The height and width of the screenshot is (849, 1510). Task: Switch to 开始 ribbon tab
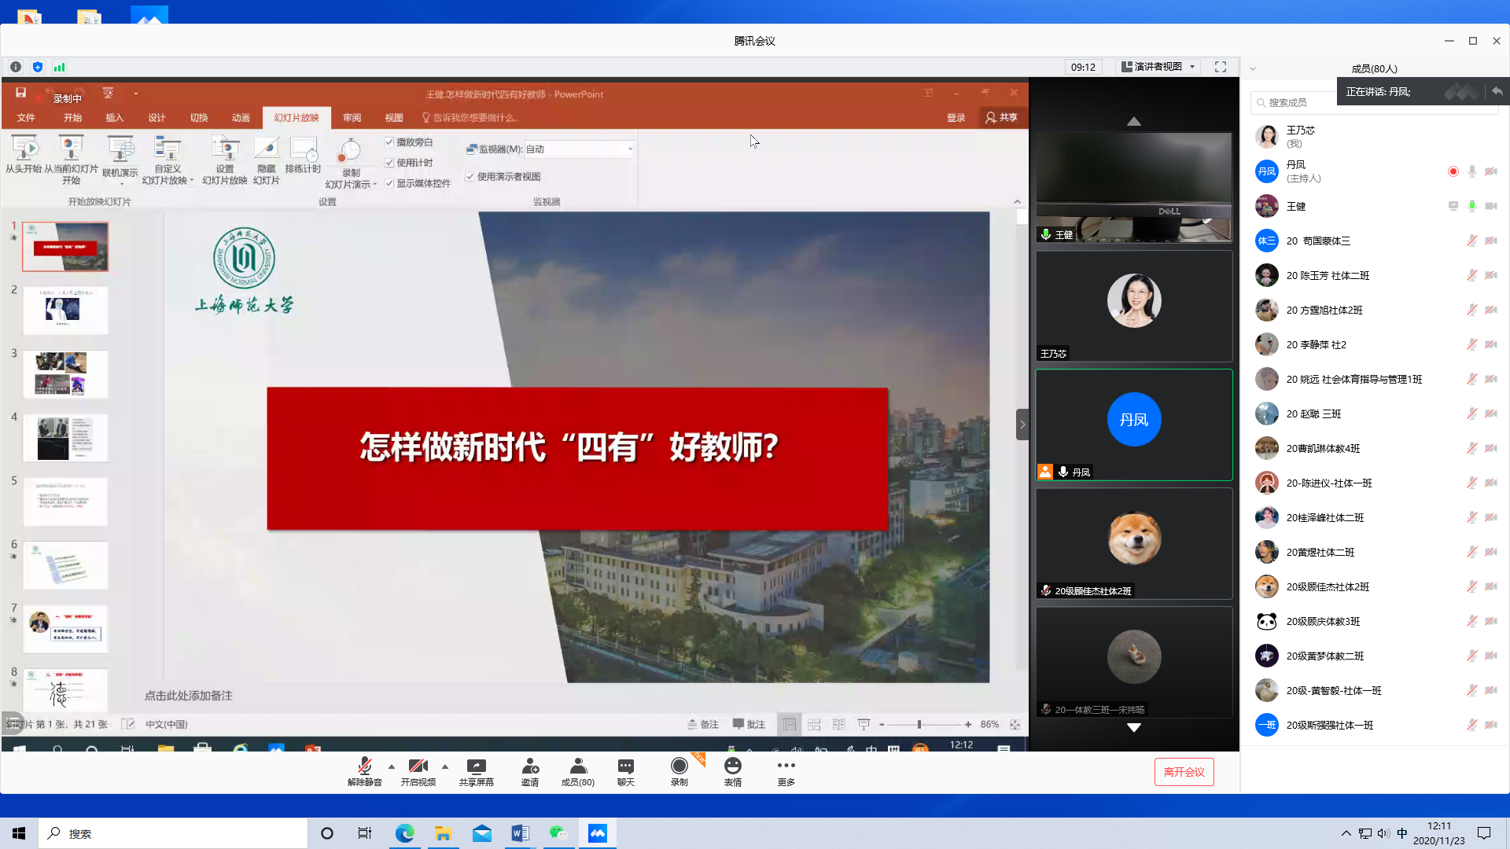pos(73,118)
